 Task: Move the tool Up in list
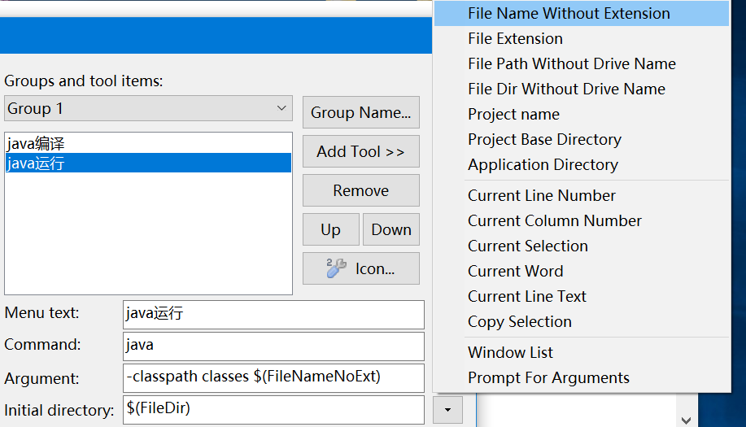(330, 229)
